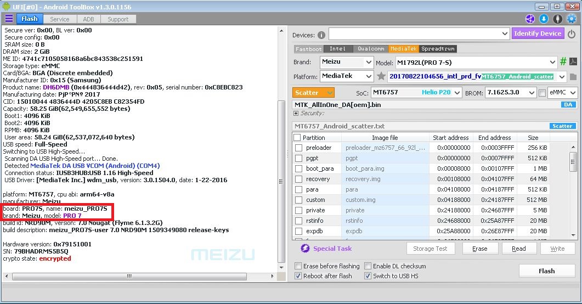The height and width of the screenshot is (304, 582).
Task: Click the MTK_AllInOne_DA[oem].bin file field
Action: 435,105
